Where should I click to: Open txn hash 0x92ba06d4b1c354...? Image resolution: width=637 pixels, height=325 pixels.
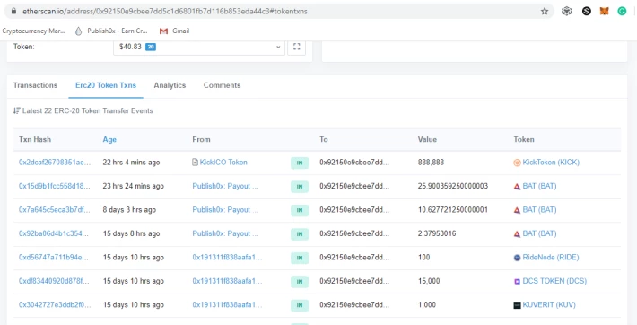point(55,233)
